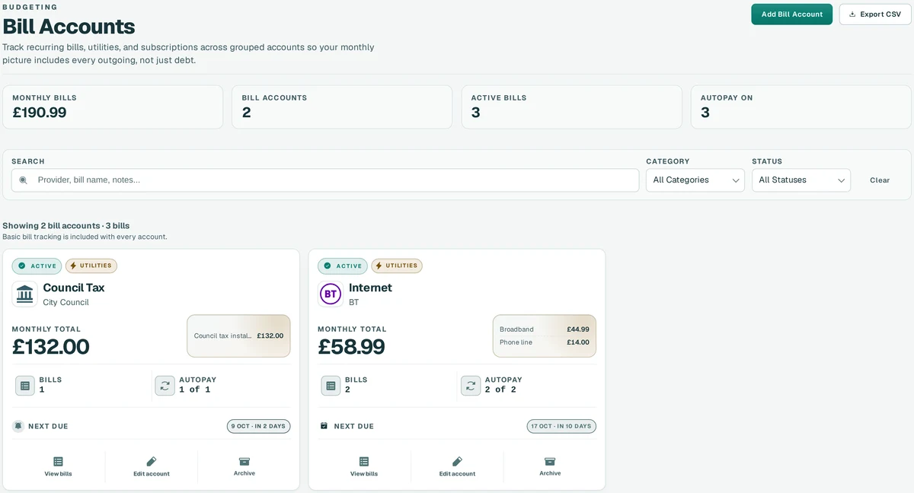
Task: Click Active badge on Internet card
Action: (x=343, y=266)
